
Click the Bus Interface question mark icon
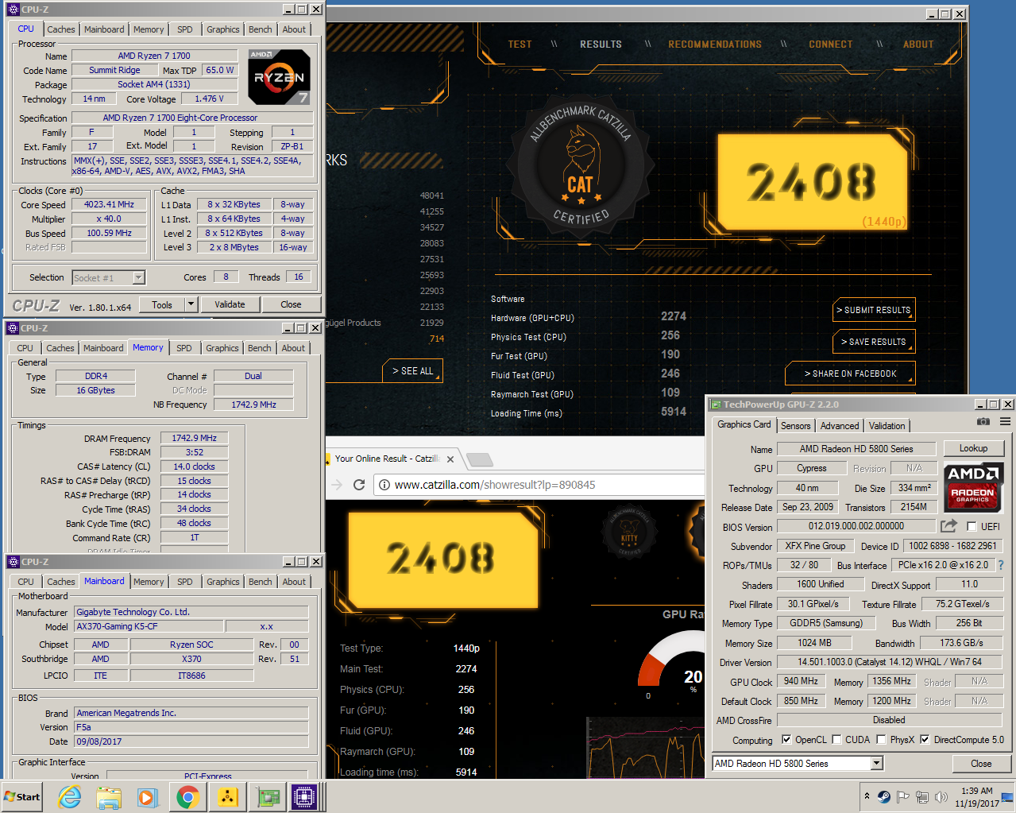[x=1001, y=565]
